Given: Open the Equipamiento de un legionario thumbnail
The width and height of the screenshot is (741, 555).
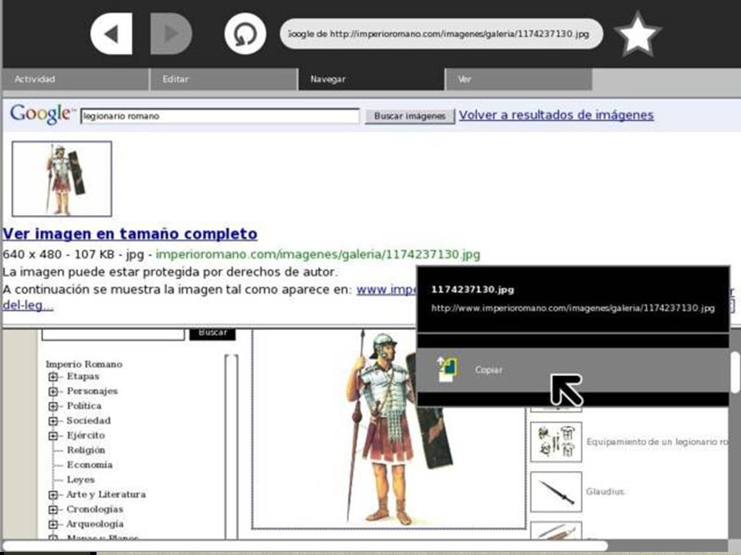Looking at the screenshot, I should [x=557, y=442].
